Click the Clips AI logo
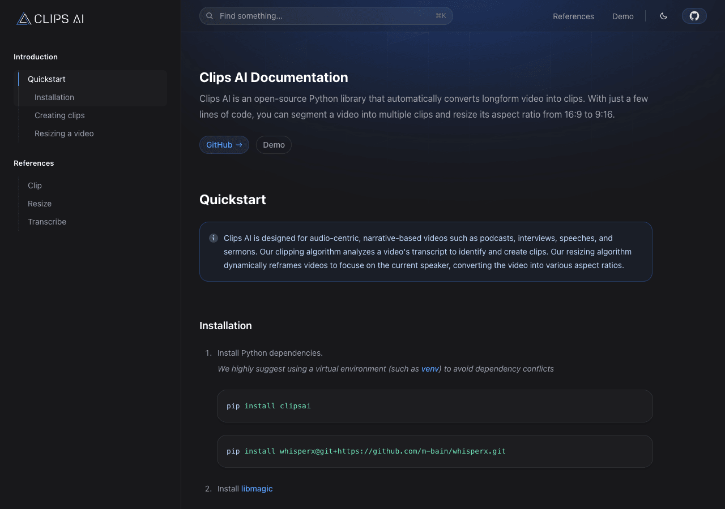The height and width of the screenshot is (509, 725). (50, 19)
